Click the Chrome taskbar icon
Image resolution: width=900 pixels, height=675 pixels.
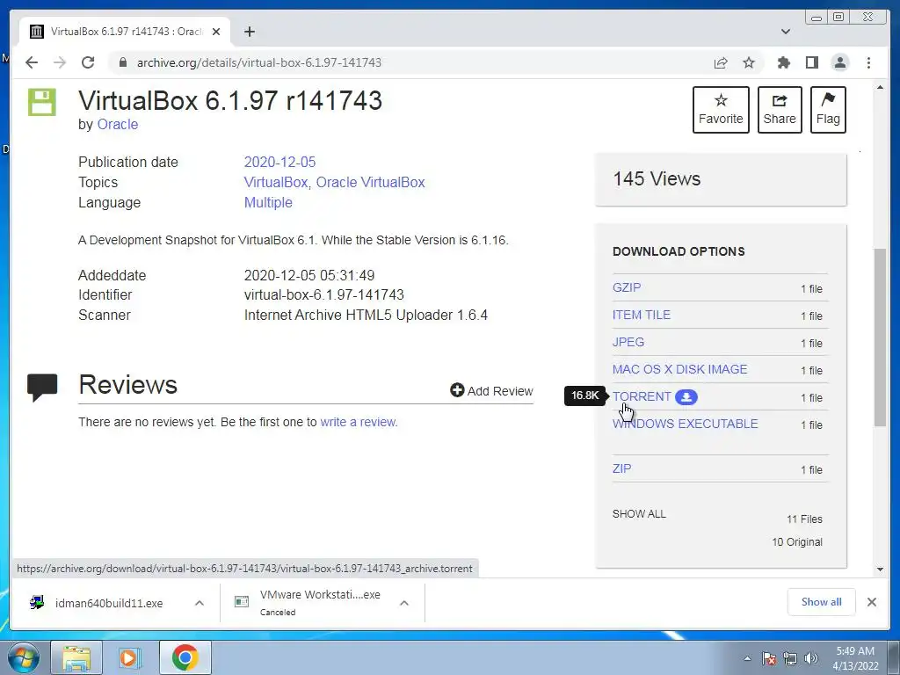click(x=185, y=657)
